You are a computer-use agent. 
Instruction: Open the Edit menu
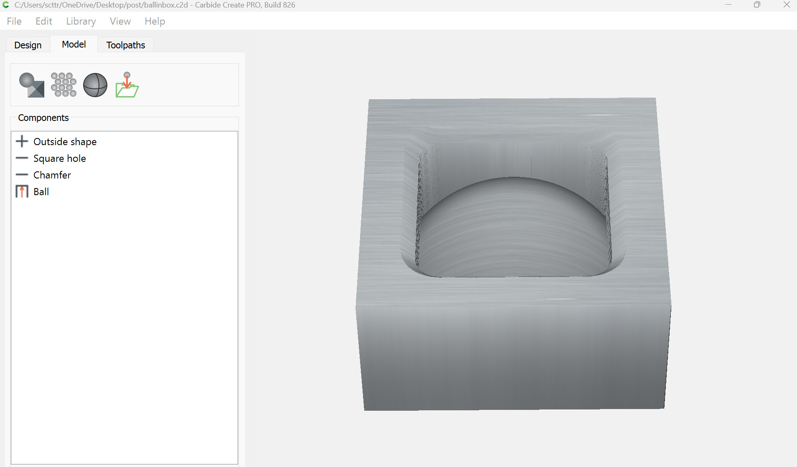point(44,21)
